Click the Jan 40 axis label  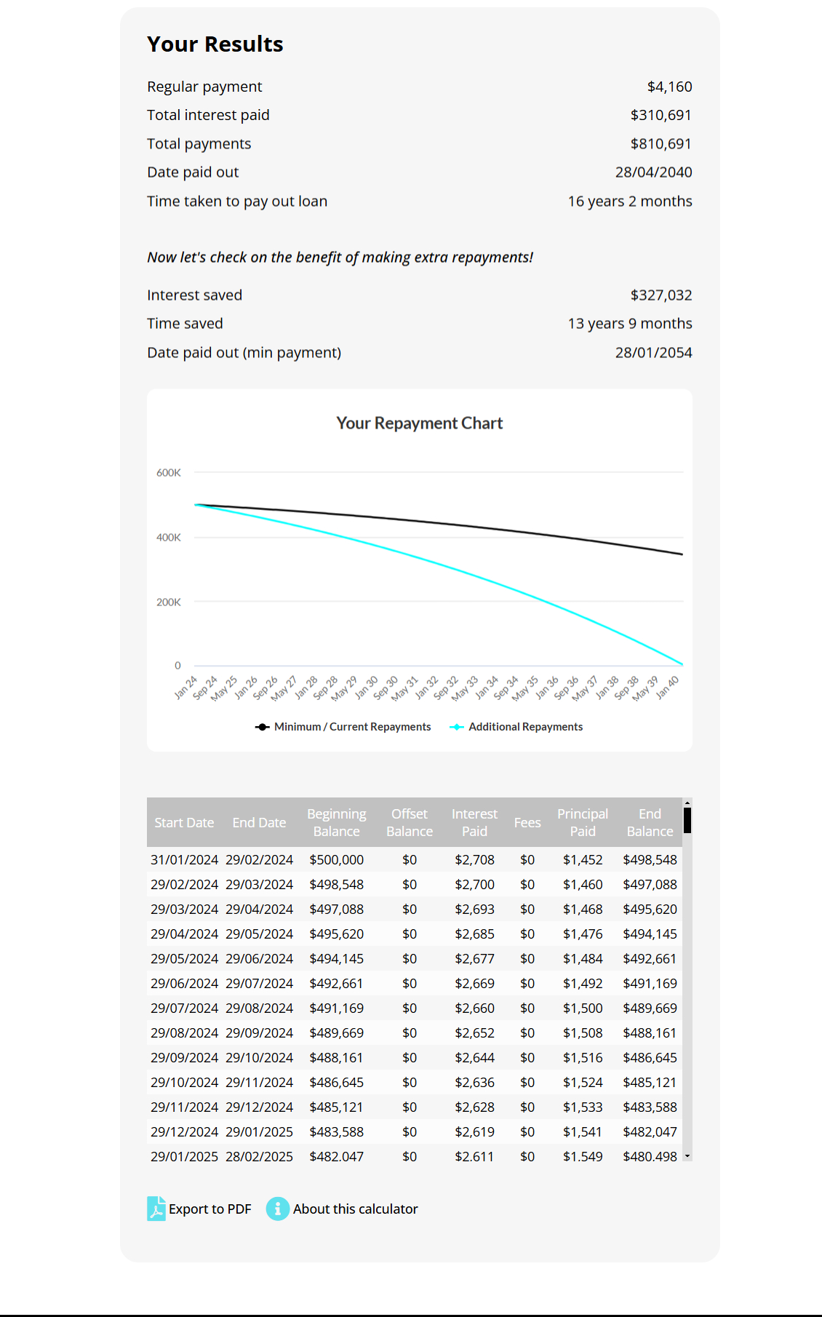pos(668,688)
